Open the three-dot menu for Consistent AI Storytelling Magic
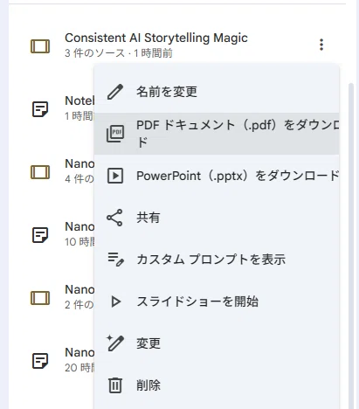 321,45
